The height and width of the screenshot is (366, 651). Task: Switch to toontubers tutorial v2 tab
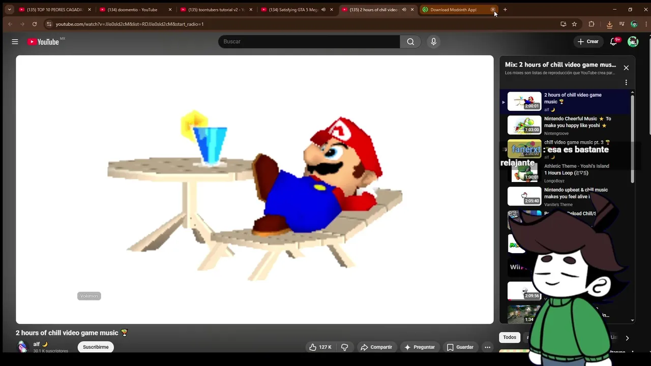pos(216,10)
